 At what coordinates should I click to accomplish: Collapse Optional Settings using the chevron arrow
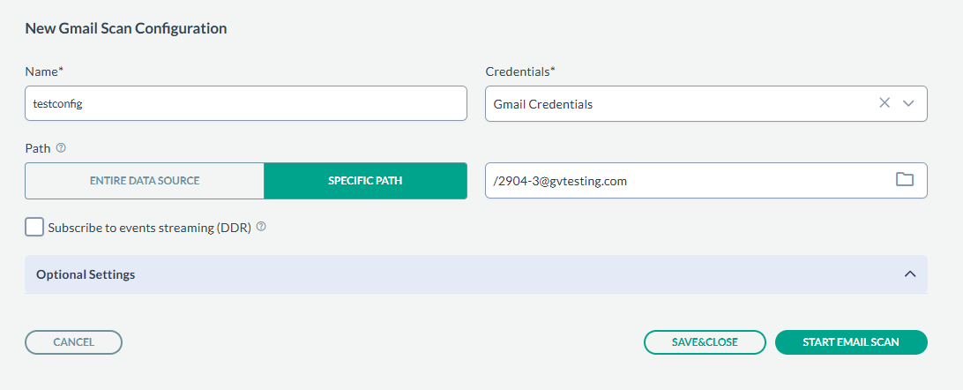pyautogui.click(x=910, y=274)
